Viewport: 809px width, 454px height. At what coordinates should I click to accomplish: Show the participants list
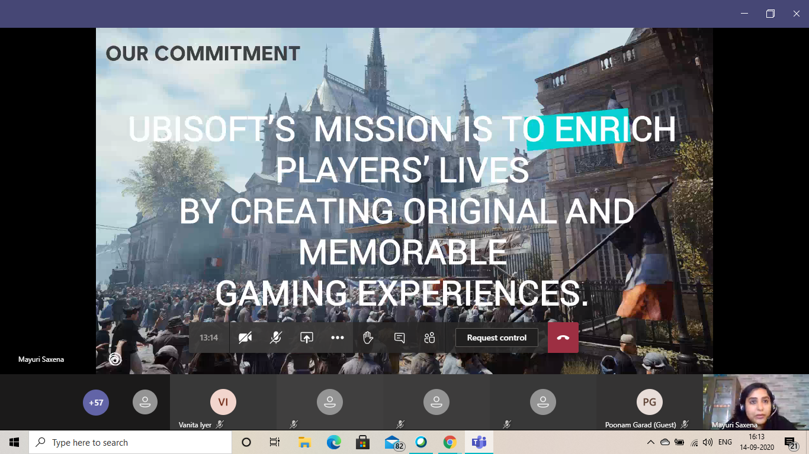coord(429,338)
